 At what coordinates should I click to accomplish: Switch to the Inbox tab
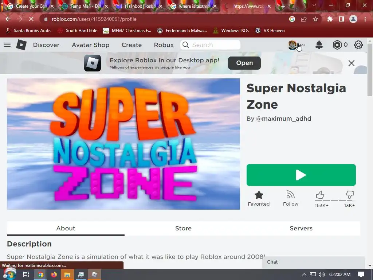coord(138,6)
